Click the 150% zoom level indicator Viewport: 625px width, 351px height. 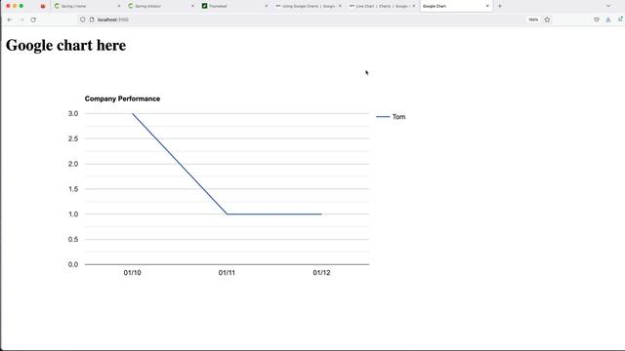click(x=533, y=19)
